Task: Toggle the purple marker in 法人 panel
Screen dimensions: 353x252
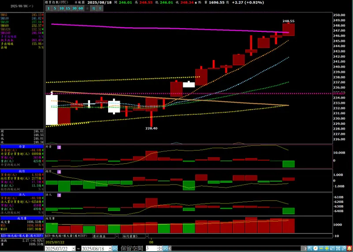Action: (59, 195)
